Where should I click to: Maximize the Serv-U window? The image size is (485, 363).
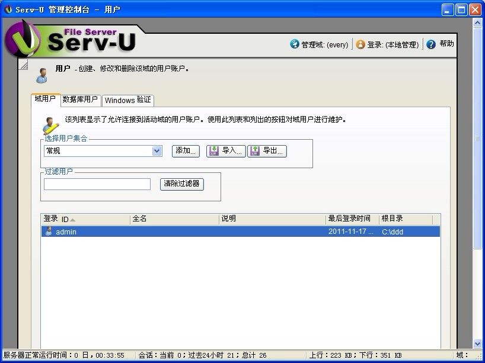coord(461,10)
